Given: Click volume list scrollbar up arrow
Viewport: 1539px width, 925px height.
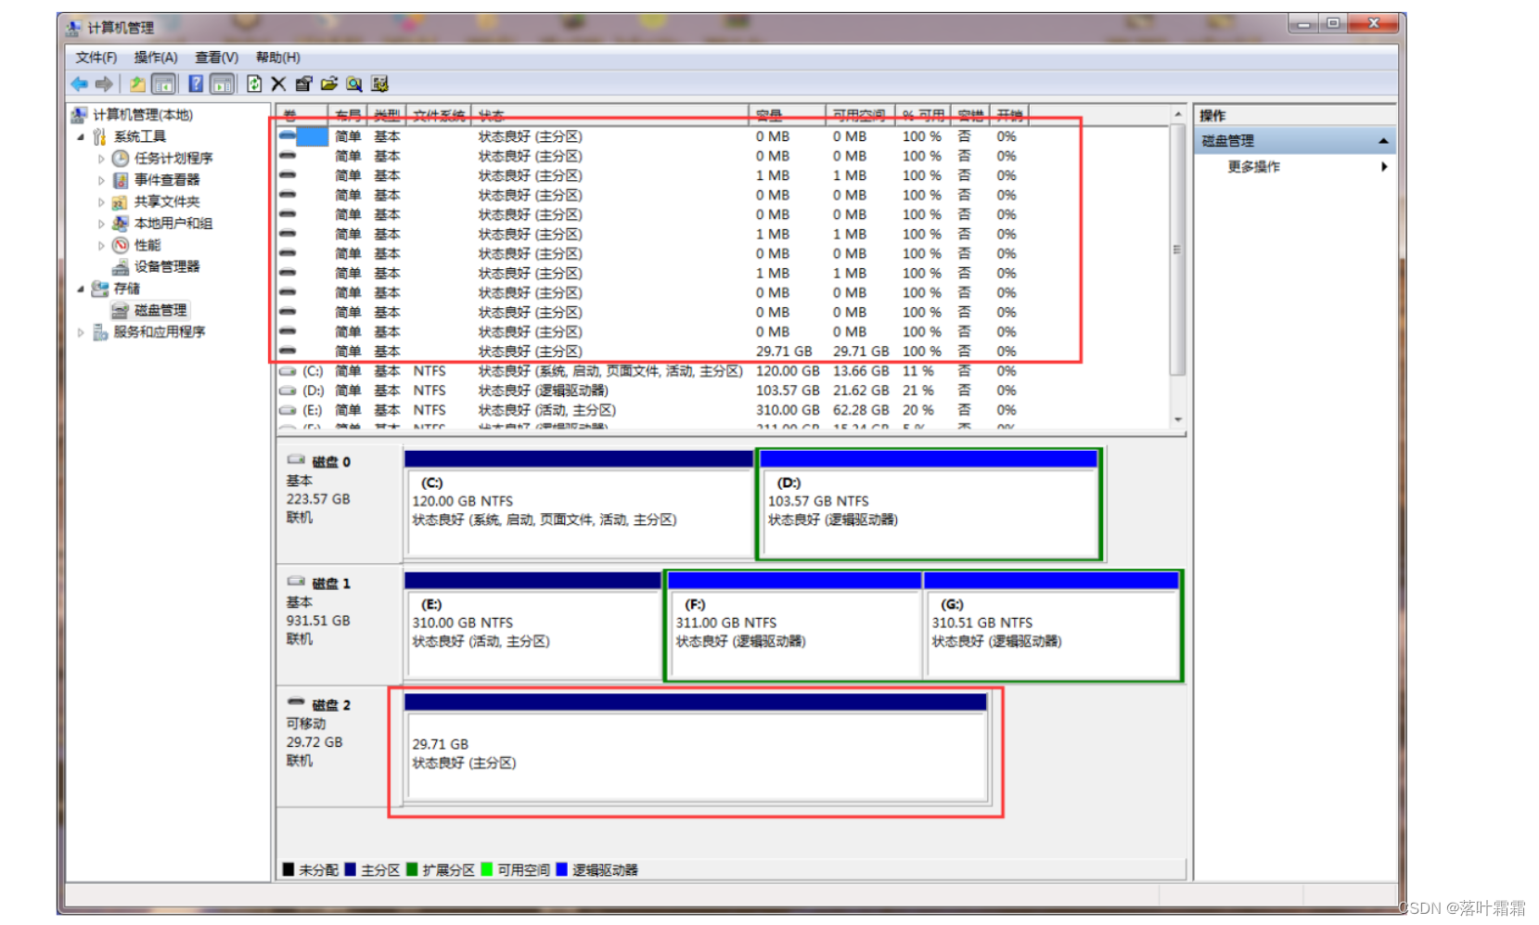Looking at the screenshot, I should [x=1178, y=115].
